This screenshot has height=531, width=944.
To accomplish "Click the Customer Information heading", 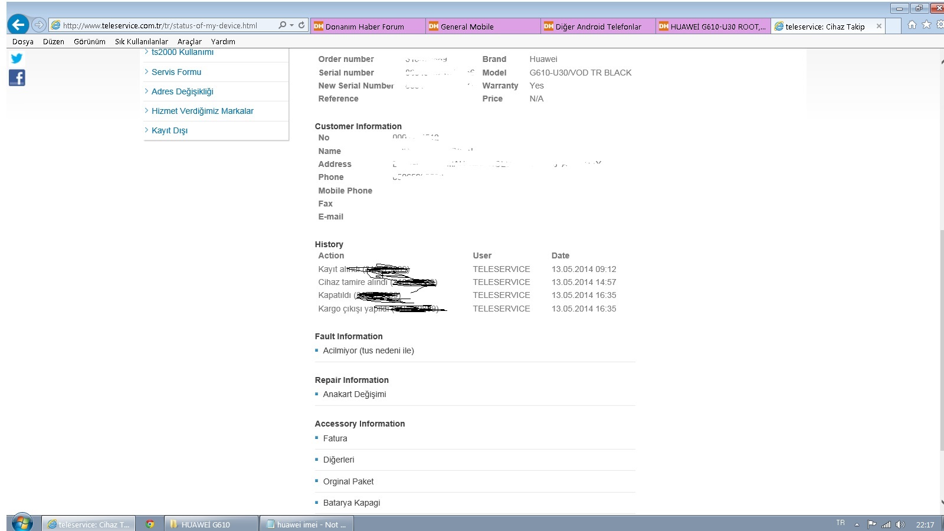I will (x=358, y=126).
